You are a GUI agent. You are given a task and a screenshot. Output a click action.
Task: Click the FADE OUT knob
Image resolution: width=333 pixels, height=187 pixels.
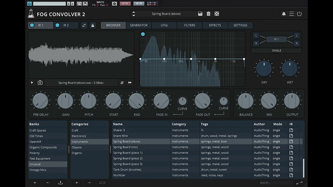point(203,101)
